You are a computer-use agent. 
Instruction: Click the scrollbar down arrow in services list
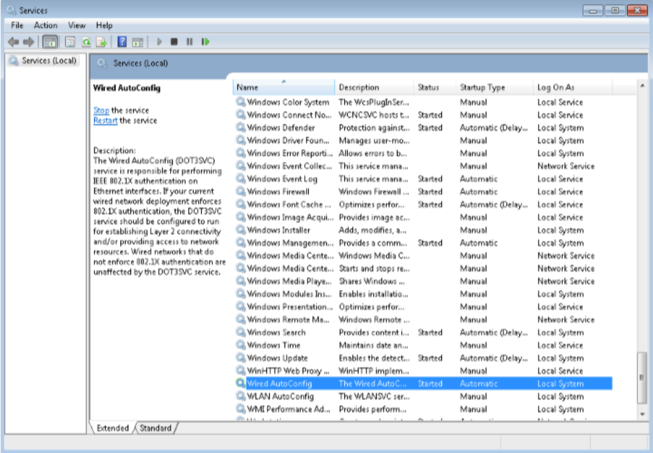642,414
